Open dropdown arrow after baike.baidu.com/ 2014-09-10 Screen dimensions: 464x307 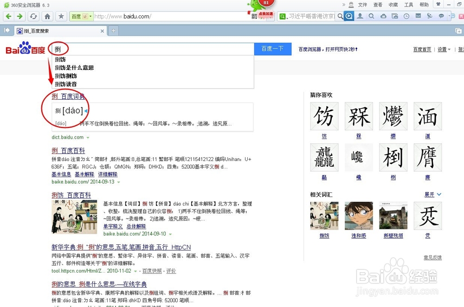[170, 234]
